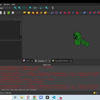Select the Measure caliper tool
Image resolution: width=100 pixels, height=100 pixels.
pos(52,8)
